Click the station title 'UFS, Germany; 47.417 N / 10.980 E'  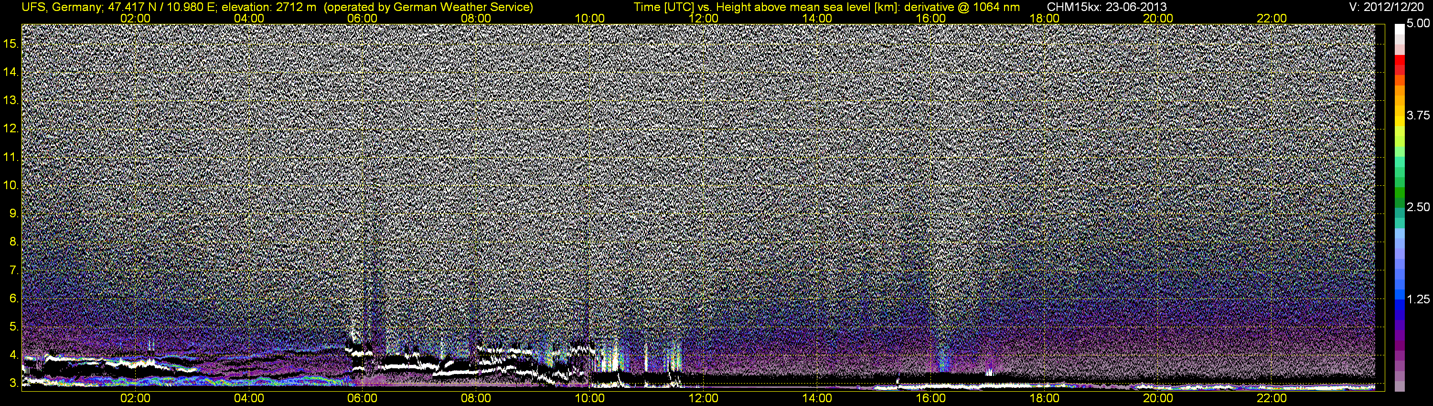(119, 7)
